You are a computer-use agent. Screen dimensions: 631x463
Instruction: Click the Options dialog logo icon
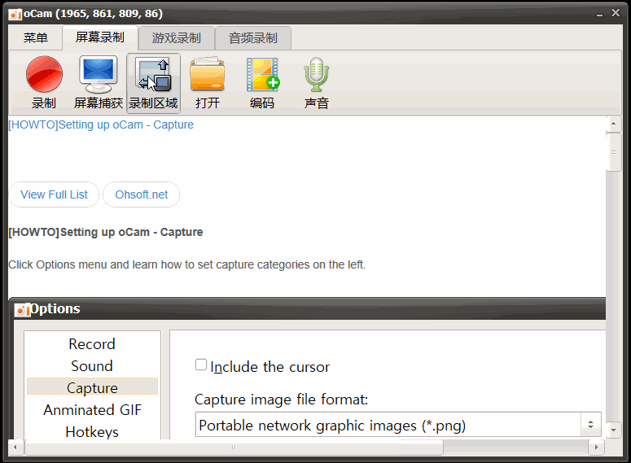click(x=22, y=309)
